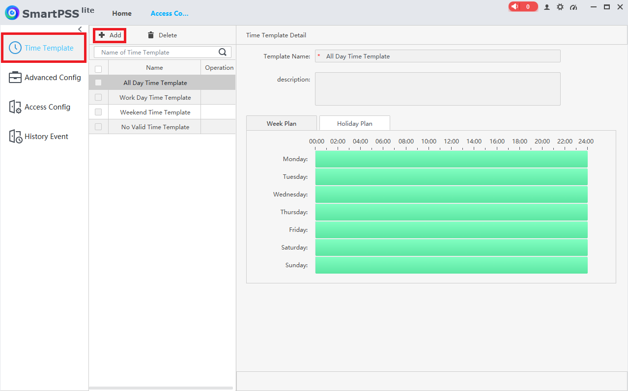628x391 pixels.
Task: Tick the select-all checkbox in table header
Action: point(98,69)
